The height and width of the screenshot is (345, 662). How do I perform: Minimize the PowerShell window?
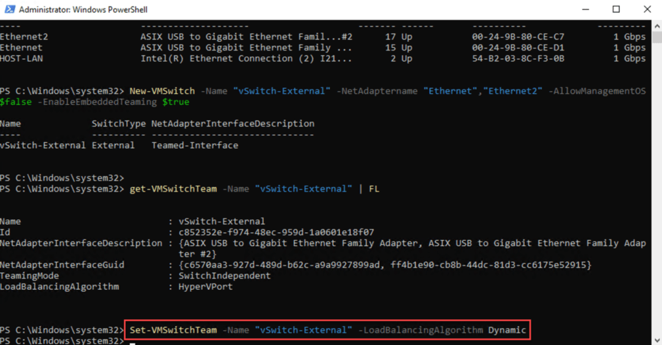(586, 10)
